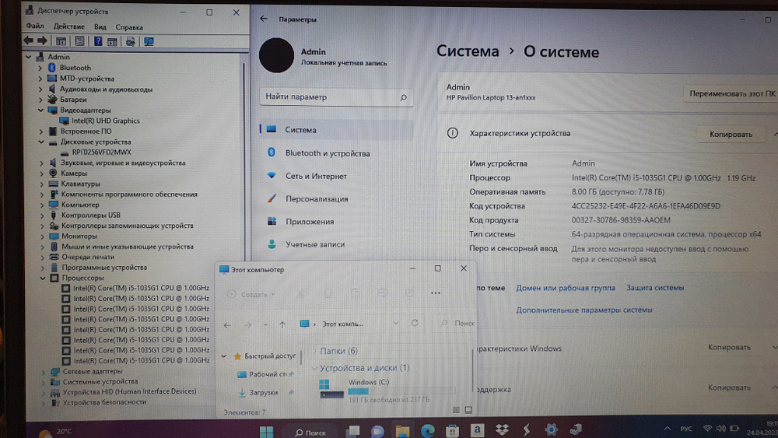
Task: Click the Settings back arrow
Action: pos(264,19)
